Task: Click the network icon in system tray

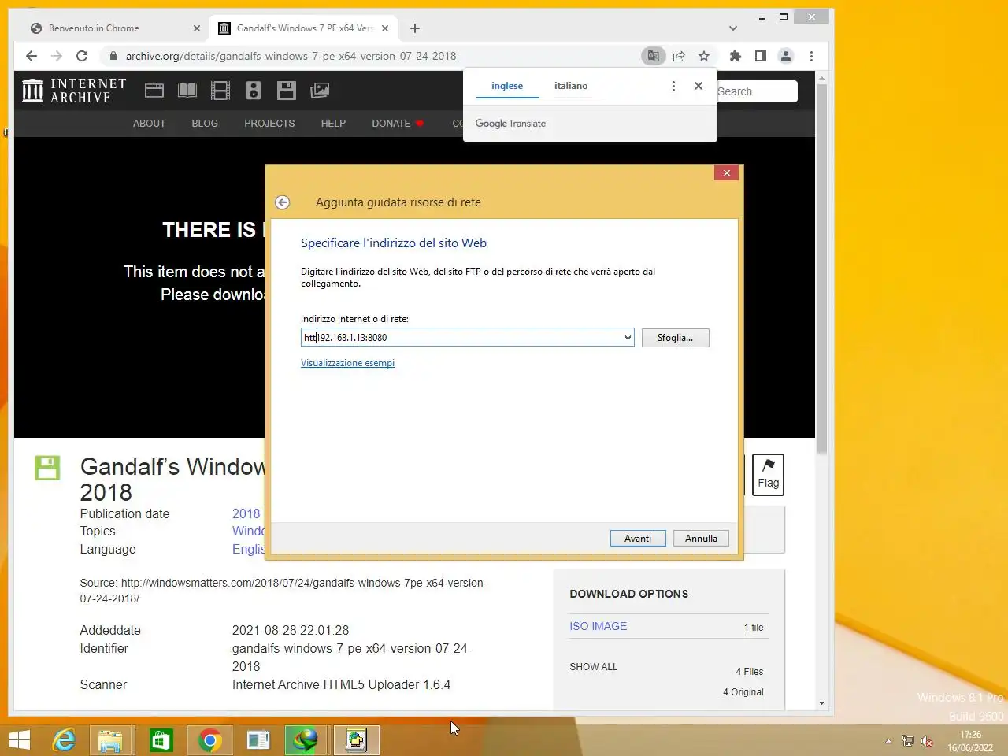Action: (x=908, y=741)
